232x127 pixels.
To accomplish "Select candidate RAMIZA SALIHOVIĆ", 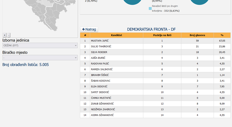I will [102, 69].
